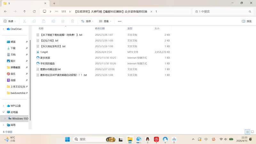Open the 排序 sort dropdown
This screenshot has width=256, height=144.
pyautogui.click(x=87, y=21)
